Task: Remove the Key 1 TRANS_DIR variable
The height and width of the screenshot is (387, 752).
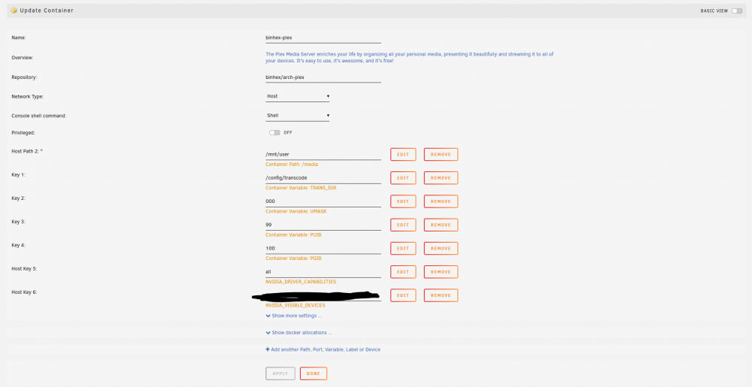Action: click(x=441, y=177)
